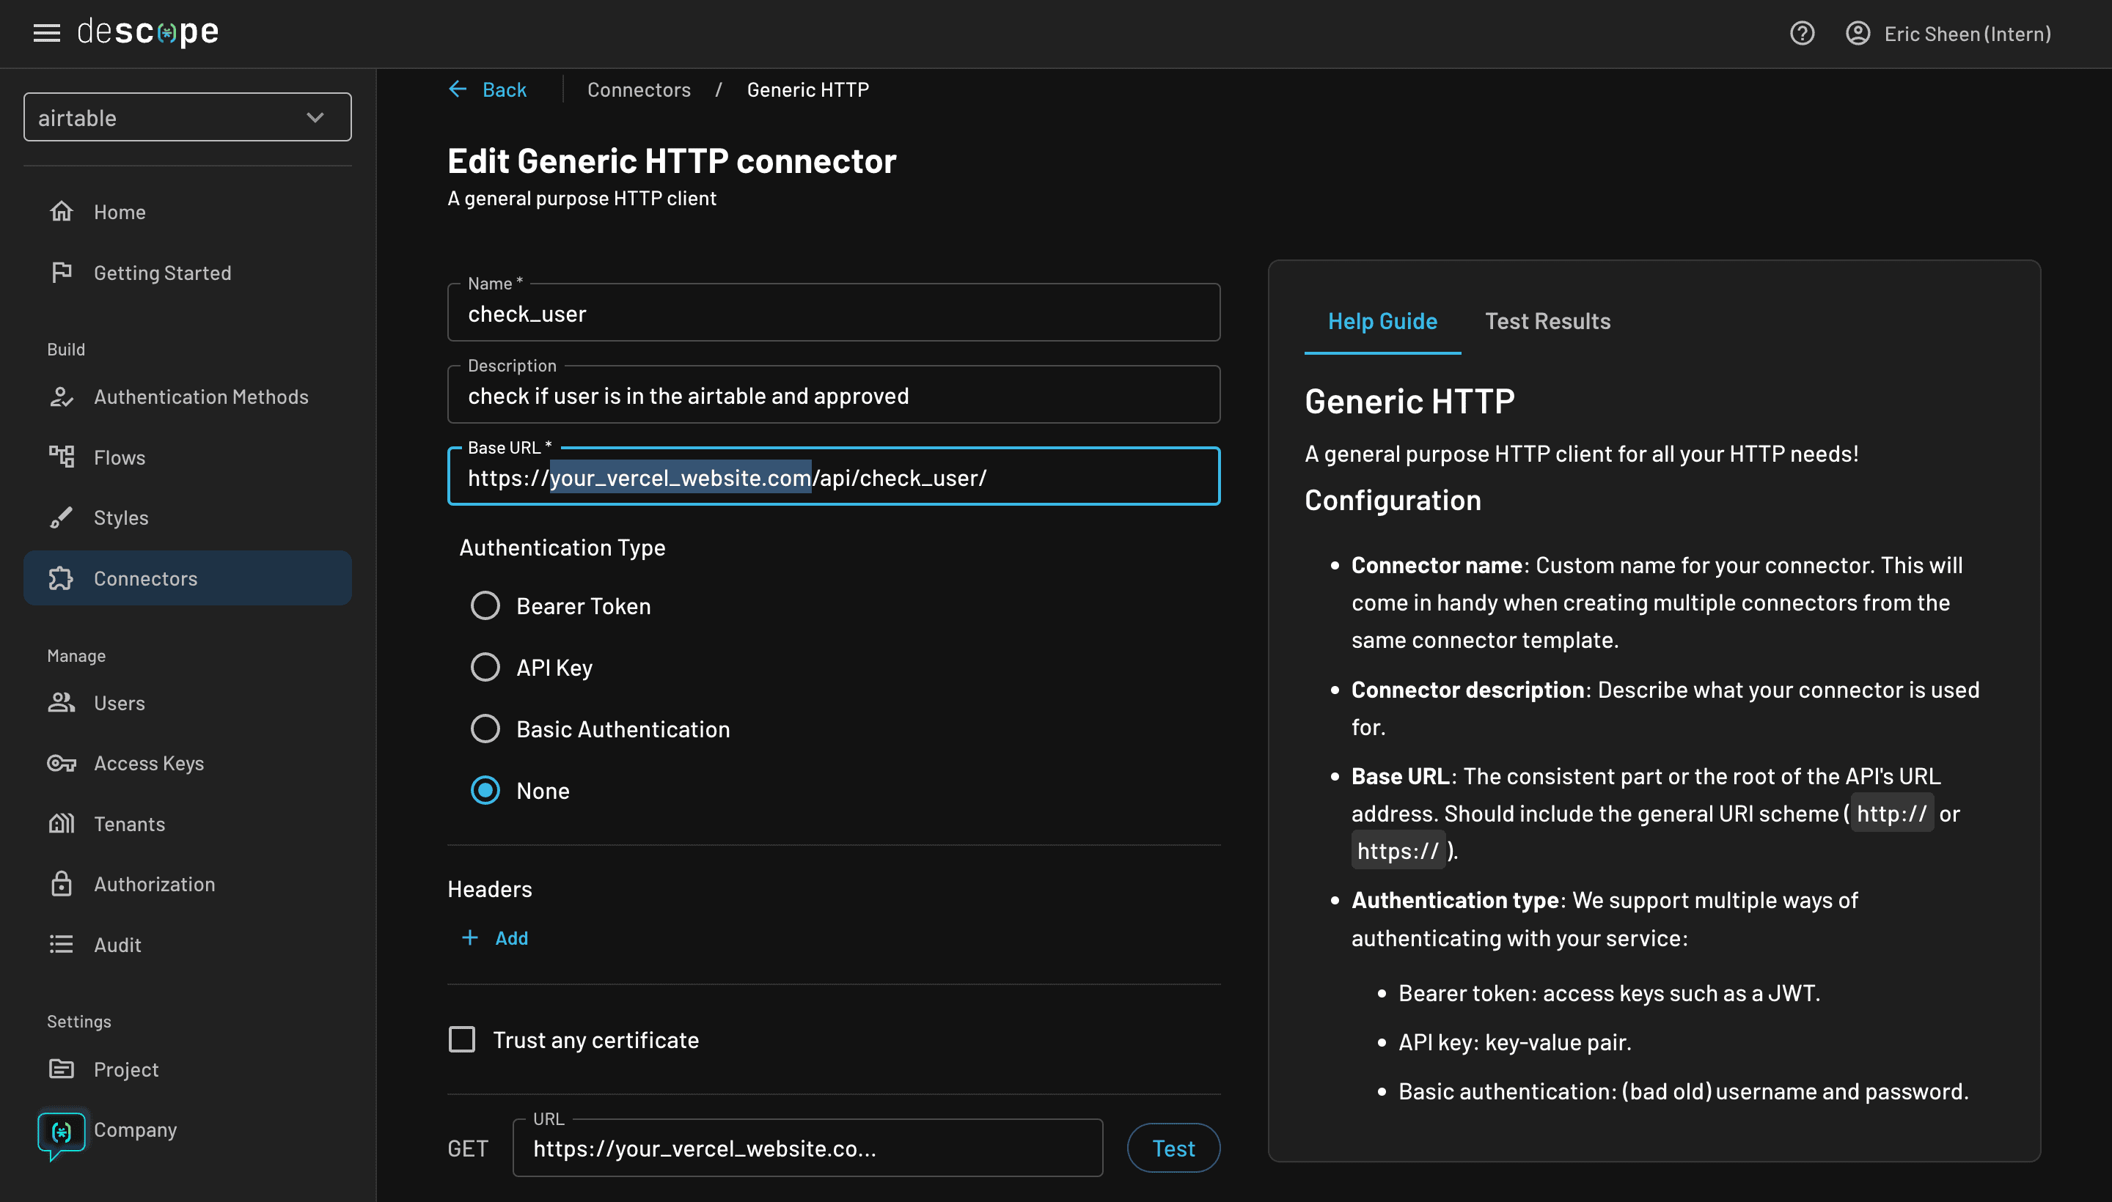This screenshot has width=2112, height=1202.
Task: Click inside the Base URL input field
Action: coord(832,477)
